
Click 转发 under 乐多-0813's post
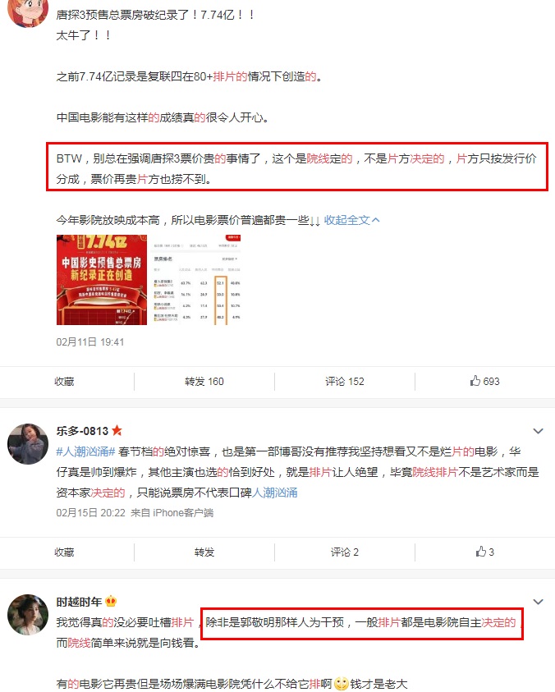[204, 552]
